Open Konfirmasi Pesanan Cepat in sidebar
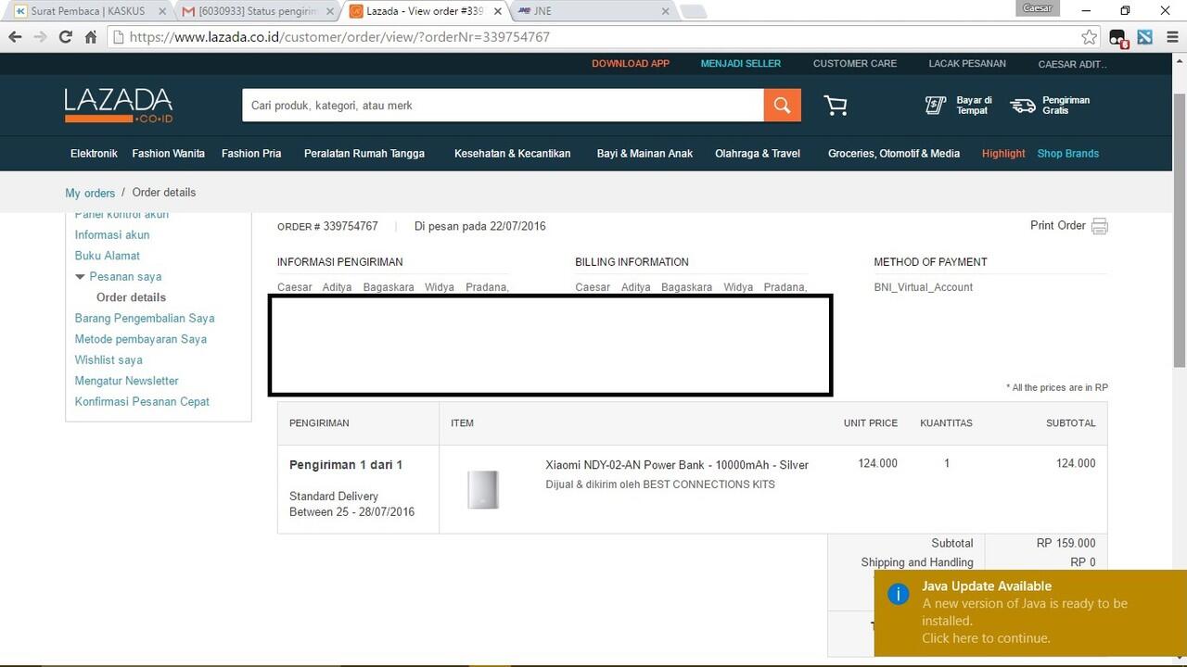Image resolution: width=1187 pixels, height=667 pixels. coord(142,402)
